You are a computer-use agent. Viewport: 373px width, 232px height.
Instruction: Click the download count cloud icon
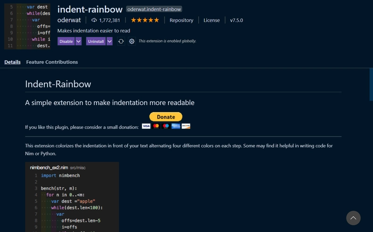pyautogui.click(x=94, y=20)
